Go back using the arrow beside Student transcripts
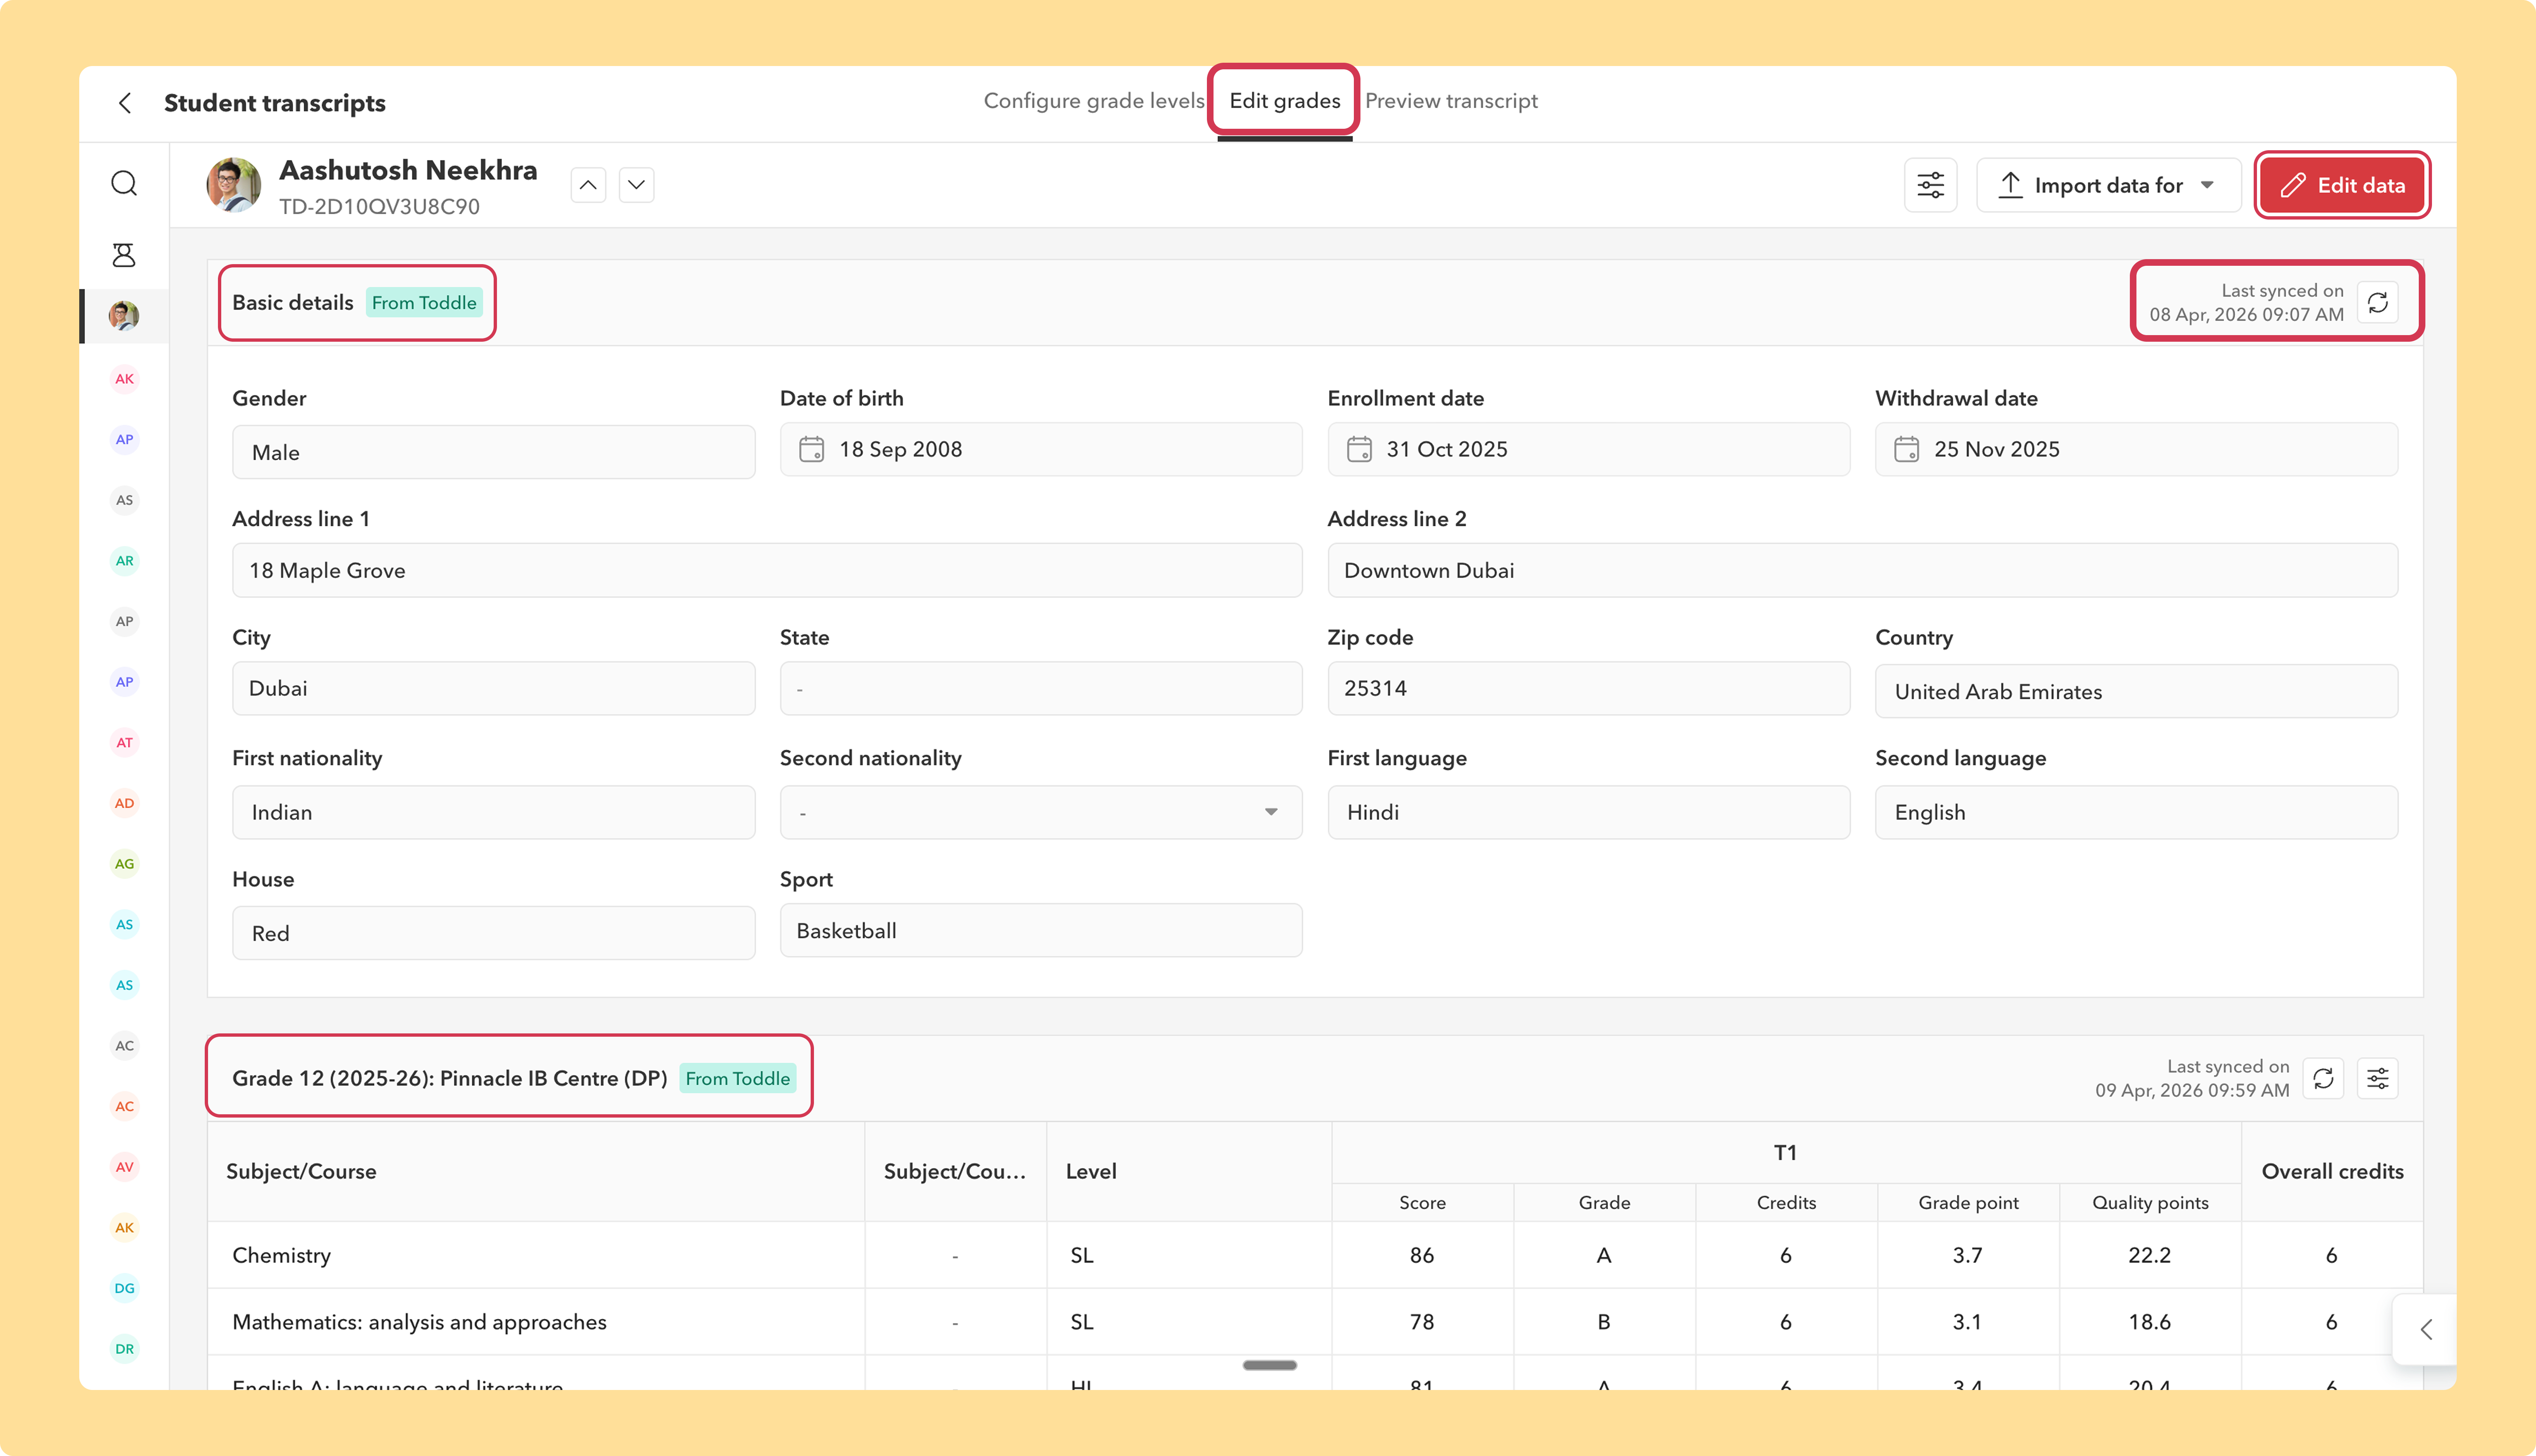This screenshot has height=1456, width=2536. tap(125, 103)
